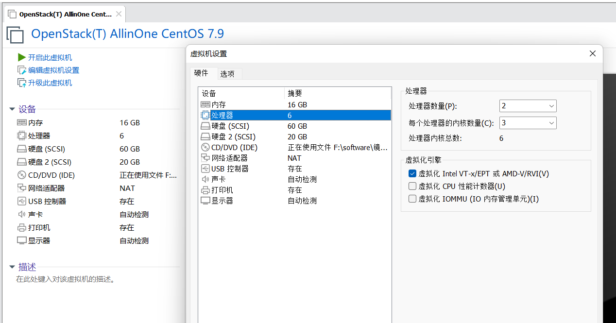616x323 pixels.
Task: Click display monitor icon in left panel
Action: click(x=21, y=241)
